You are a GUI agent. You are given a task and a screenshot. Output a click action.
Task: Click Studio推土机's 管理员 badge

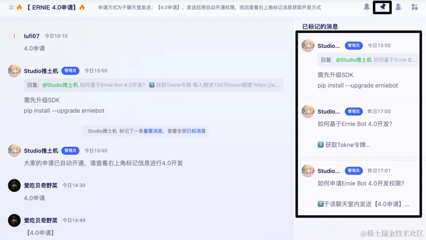[70, 71]
